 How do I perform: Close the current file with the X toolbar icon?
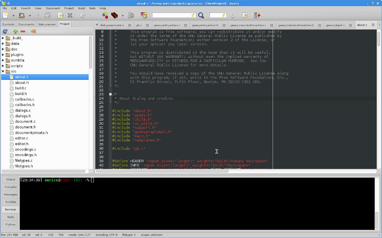[x=70, y=15]
